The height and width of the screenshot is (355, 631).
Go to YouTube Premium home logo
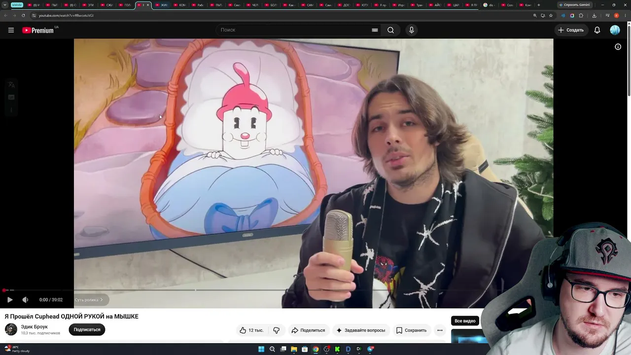coord(38,30)
